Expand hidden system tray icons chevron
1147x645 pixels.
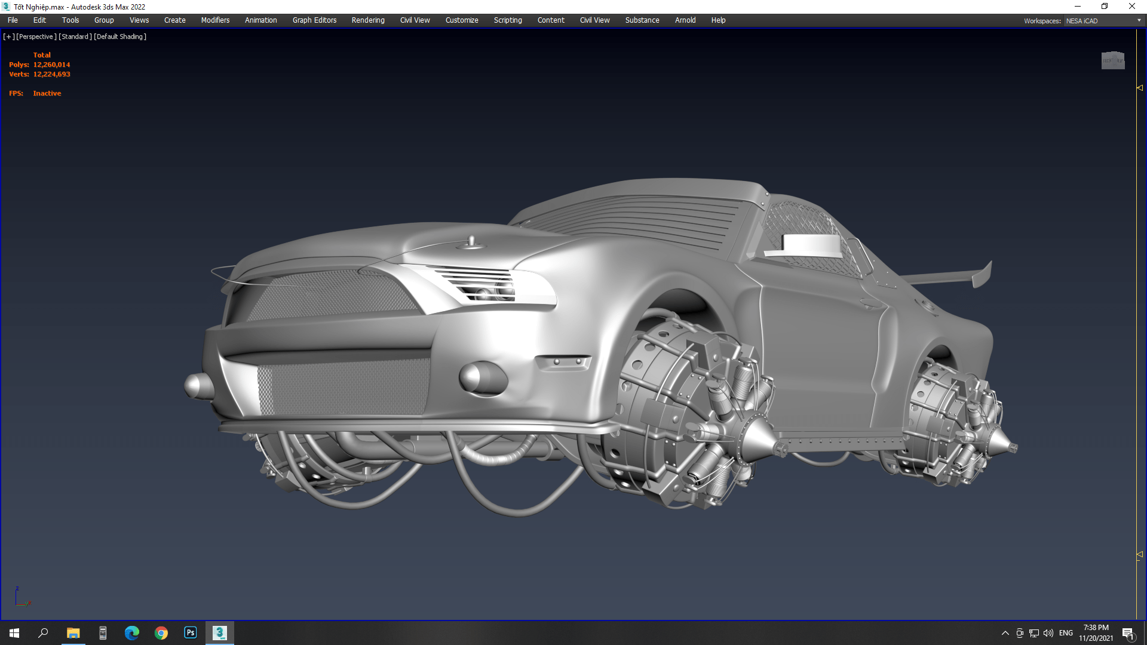click(x=1005, y=633)
